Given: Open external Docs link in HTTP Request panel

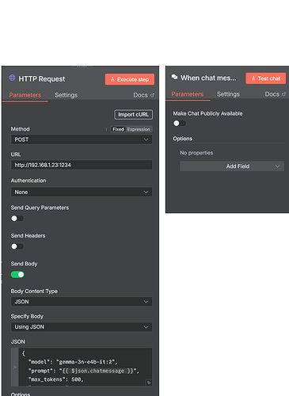Looking at the screenshot, I should 143,95.
